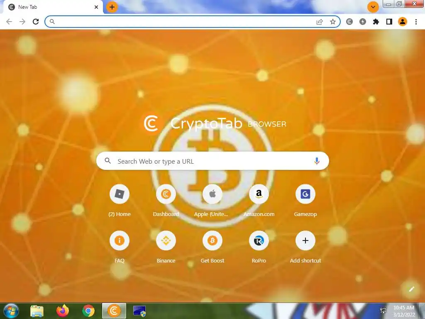The height and width of the screenshot is (319, 425).
Task: Open the Windows Start menu
Action: [x=11, y=311]
